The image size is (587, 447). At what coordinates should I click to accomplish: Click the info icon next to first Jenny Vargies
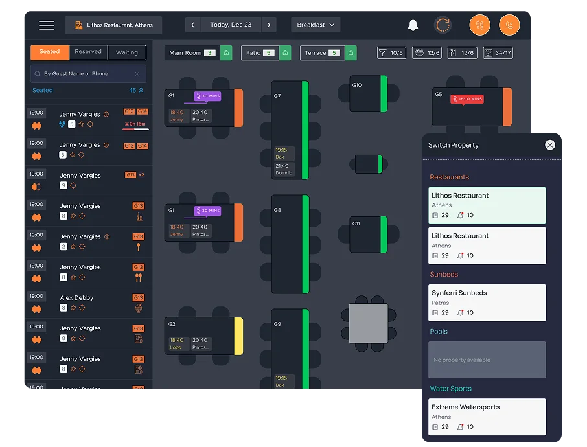106,114
